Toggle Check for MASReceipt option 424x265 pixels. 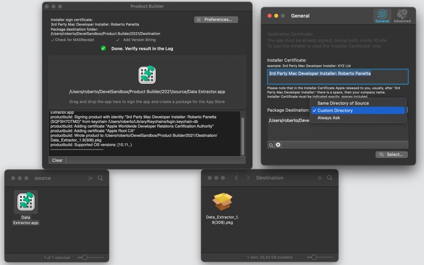point(73,40)
